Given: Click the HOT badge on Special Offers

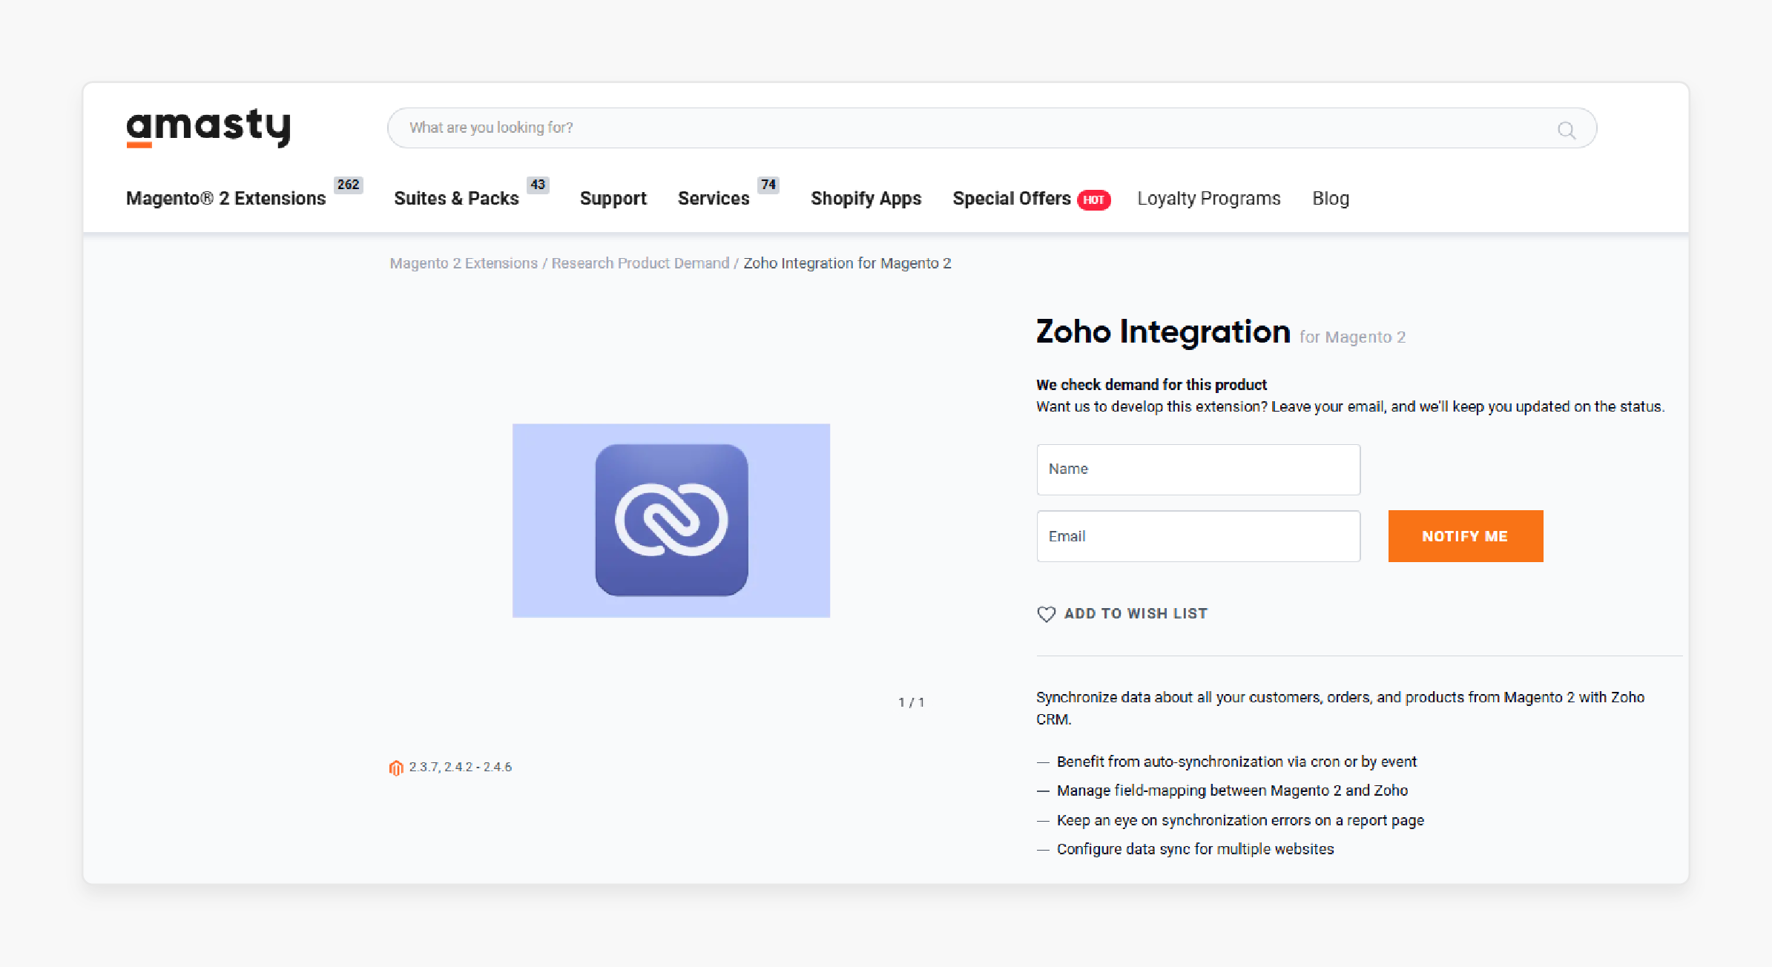Looking at the screenshot, I should coord(1094,199).
